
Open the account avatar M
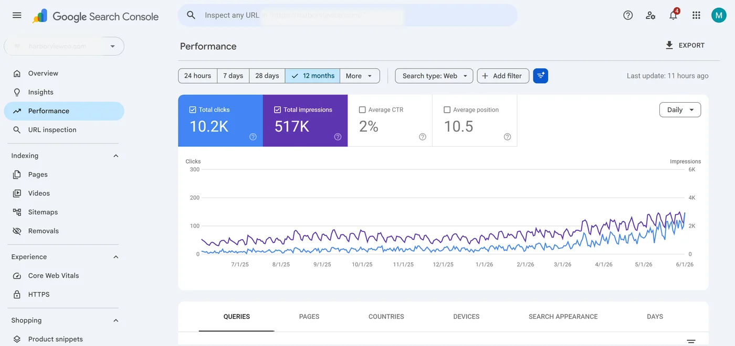tap(719, 15)
